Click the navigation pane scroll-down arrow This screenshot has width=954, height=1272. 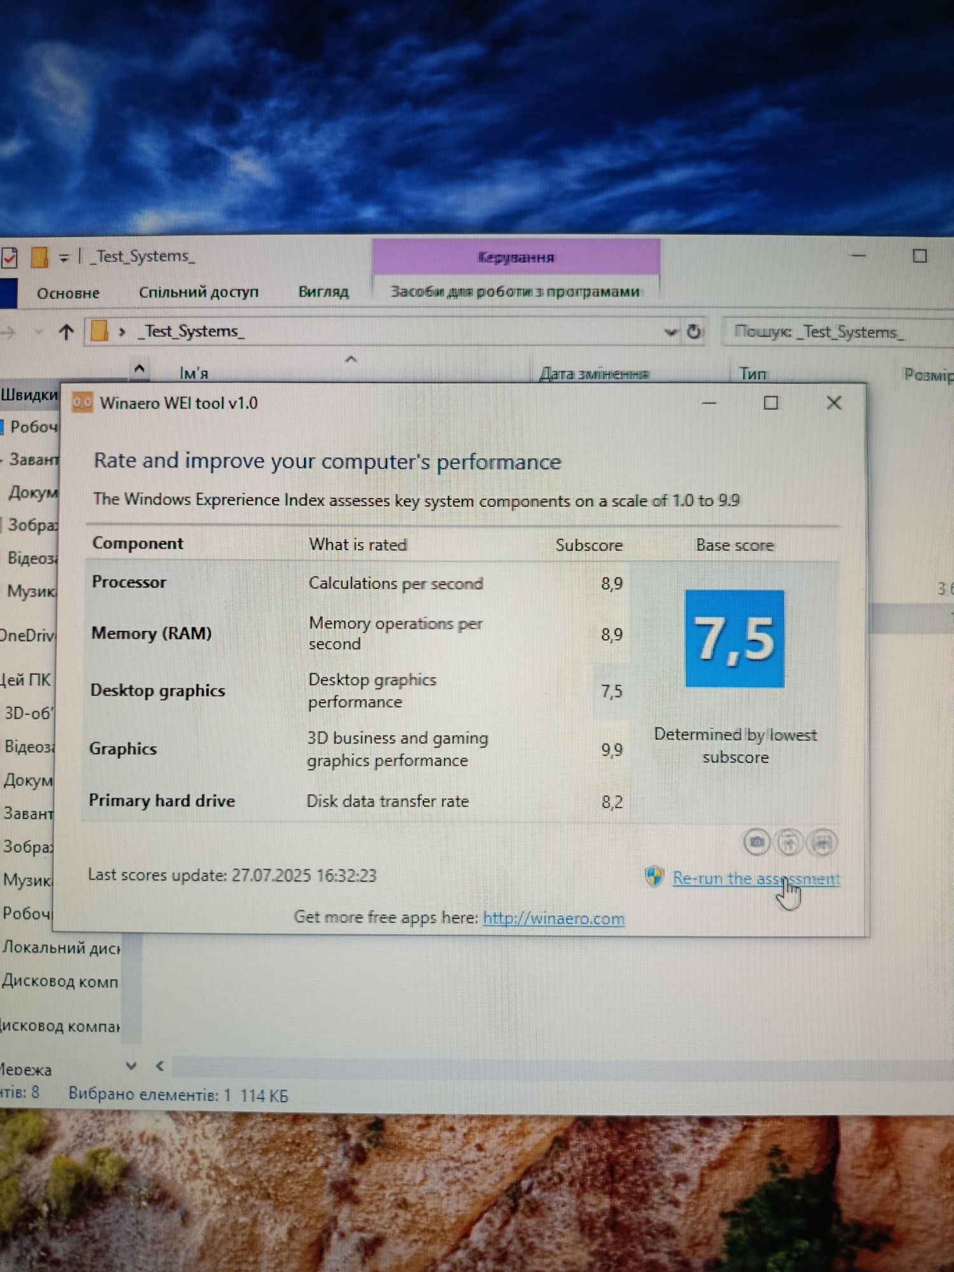click(x=131, y=1066)
